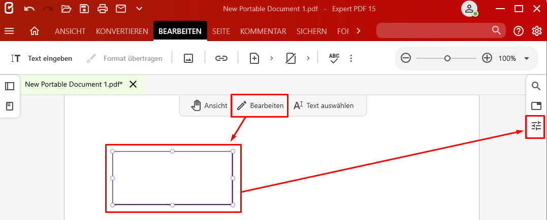
Task: Click the redo arrow icon
Action: tap(48, 9)
